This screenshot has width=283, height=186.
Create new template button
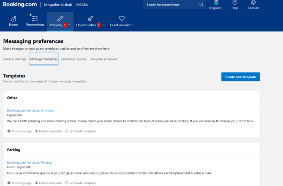click(x=241, y=77)
